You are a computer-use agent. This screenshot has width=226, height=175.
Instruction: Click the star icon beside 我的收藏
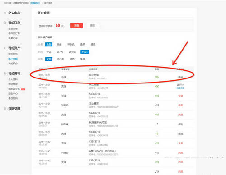click(5, 108)
